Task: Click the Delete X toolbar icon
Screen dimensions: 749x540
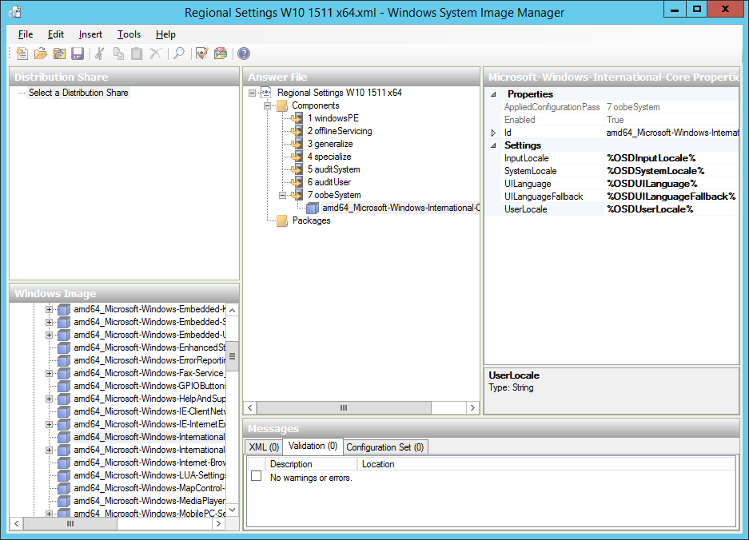Action: [x=155, y=54]
